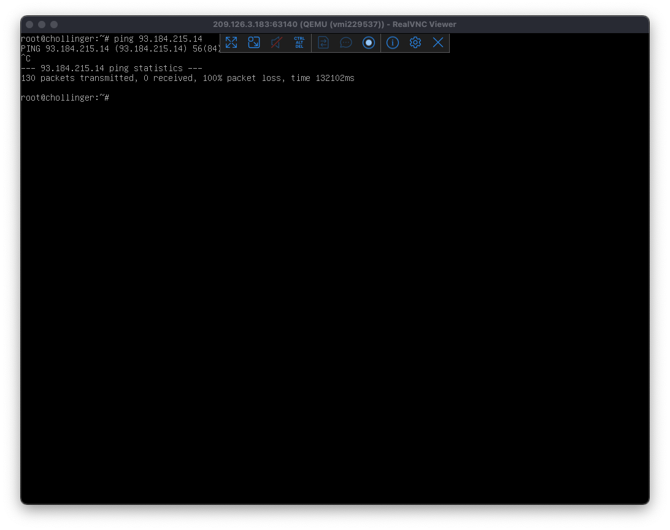Close connection with the toolbar X icon
The width and height of the screenshot is (670, 530).
click(438, 43)
